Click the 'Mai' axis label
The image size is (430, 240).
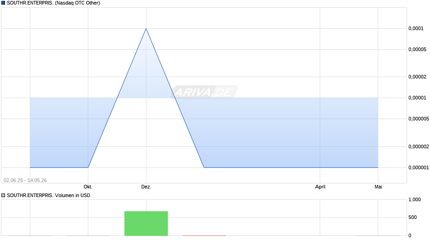click(x=378, y=187)
